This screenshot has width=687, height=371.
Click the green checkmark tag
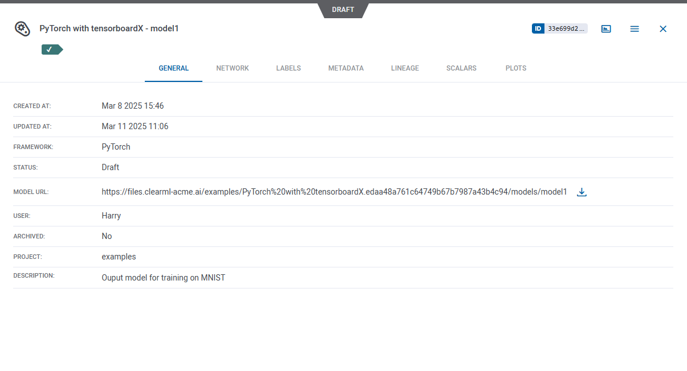tap(51, 50)
